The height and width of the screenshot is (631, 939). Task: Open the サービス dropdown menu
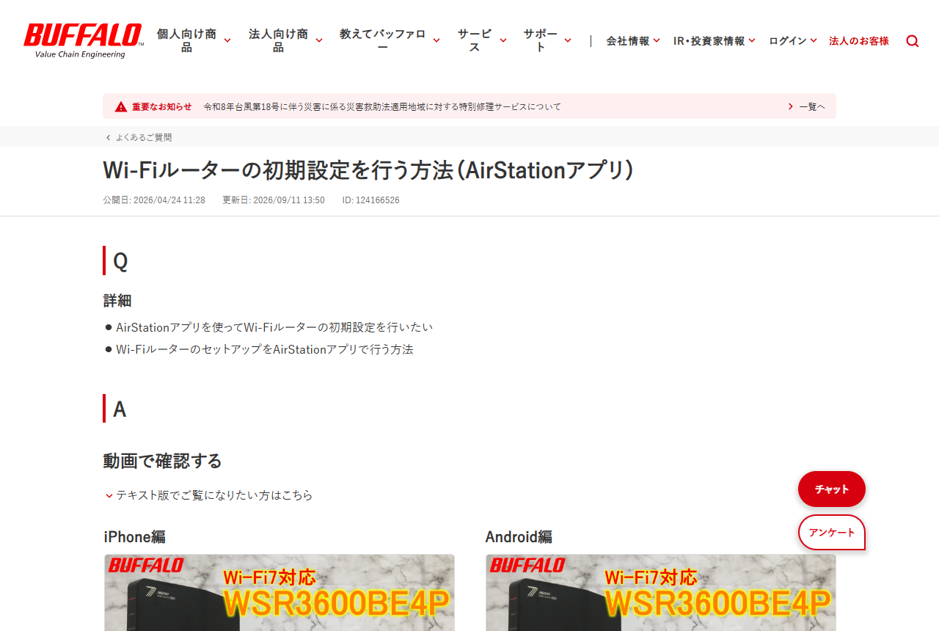tap(482, 40)
